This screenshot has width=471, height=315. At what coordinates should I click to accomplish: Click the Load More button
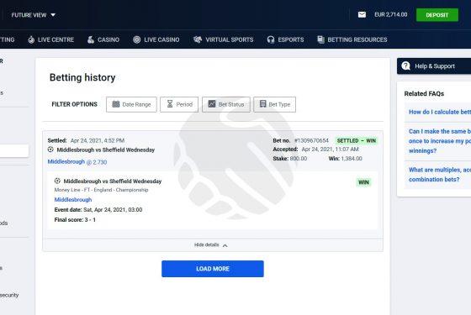(213, 269)
